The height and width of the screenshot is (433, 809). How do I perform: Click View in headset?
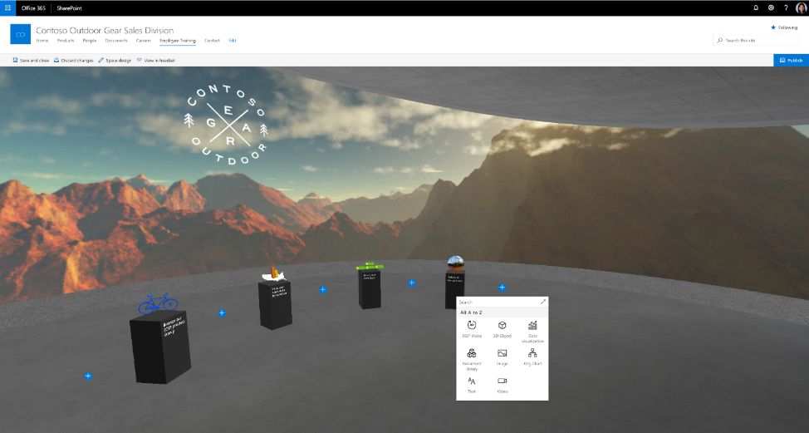tap(156, 61)
